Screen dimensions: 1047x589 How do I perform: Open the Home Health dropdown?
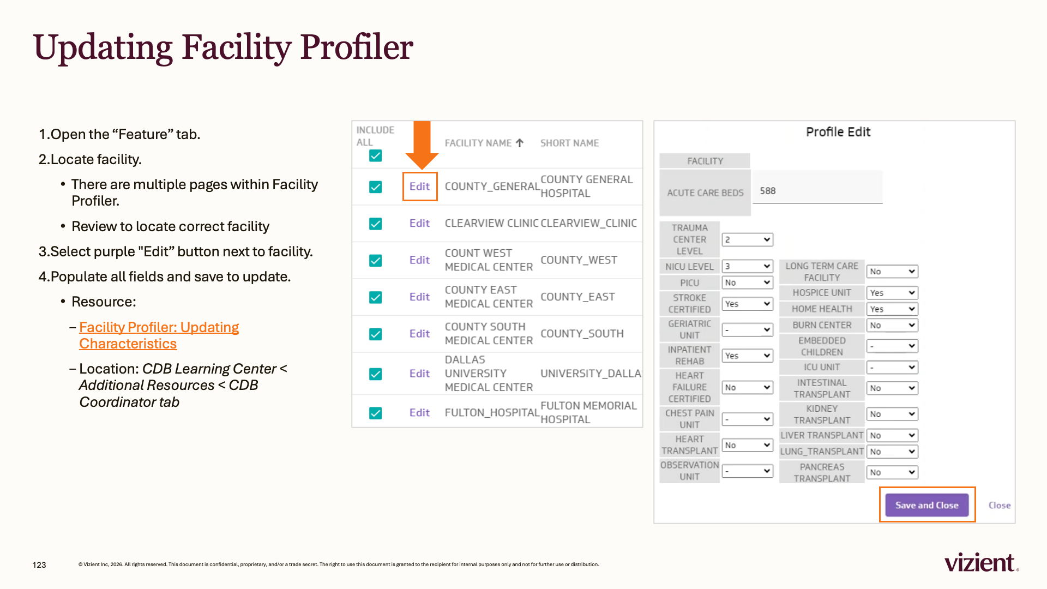[892, 309]
